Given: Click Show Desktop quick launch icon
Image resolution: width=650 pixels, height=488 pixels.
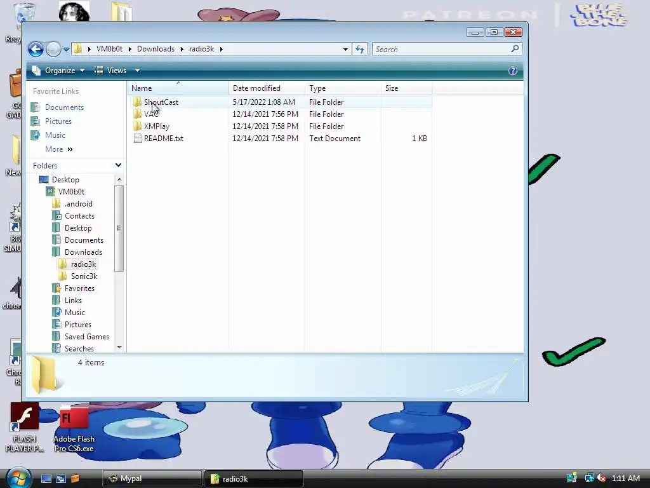Looking at the screenshot, I should (x=46, y=478).
